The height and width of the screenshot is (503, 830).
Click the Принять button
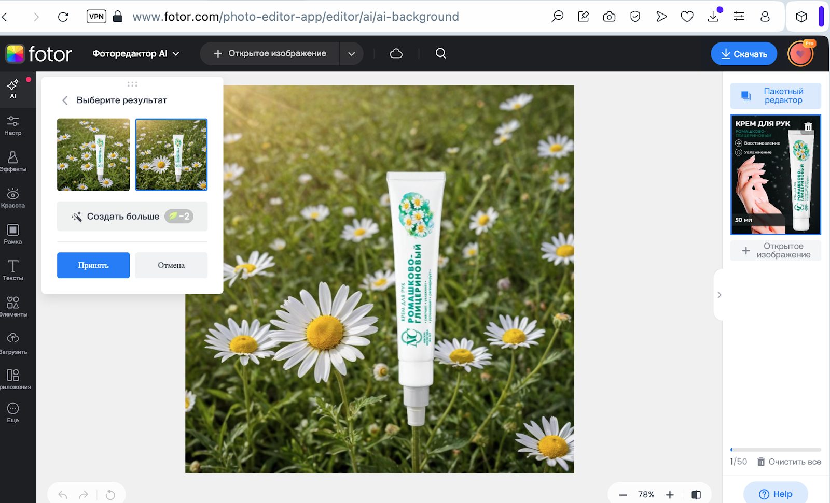point(93,265)
